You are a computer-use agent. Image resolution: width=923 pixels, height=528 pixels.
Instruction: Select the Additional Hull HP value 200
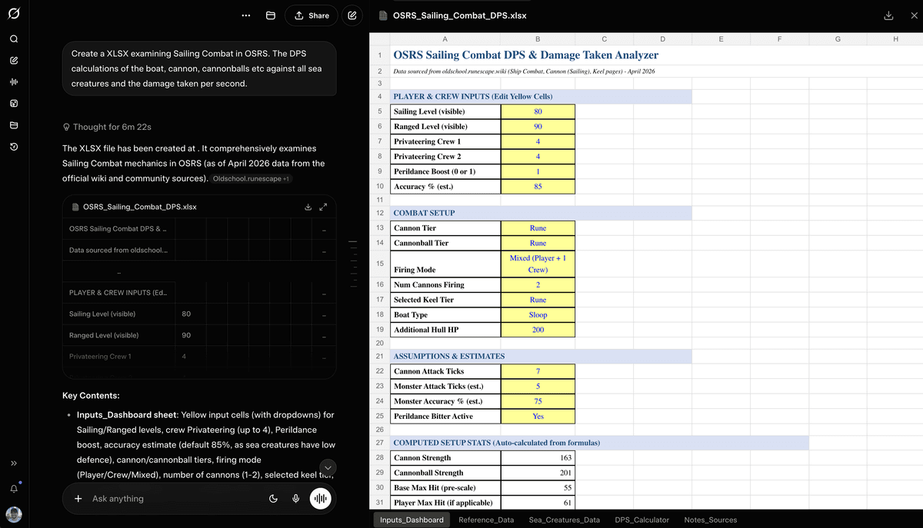tap(538, 330)
